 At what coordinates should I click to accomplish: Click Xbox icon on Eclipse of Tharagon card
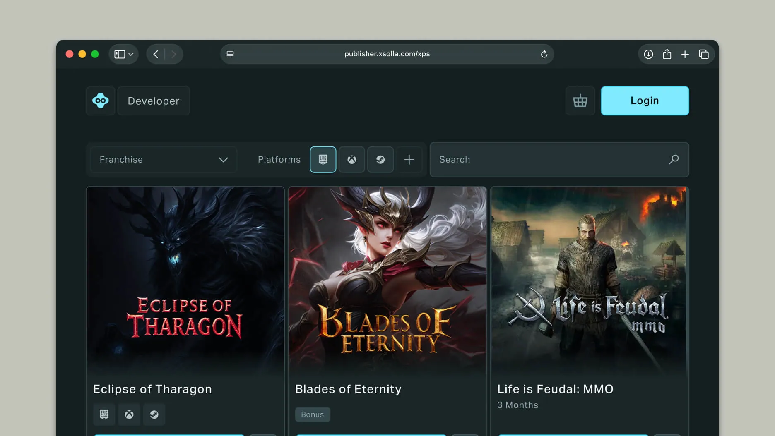point(129,414)
